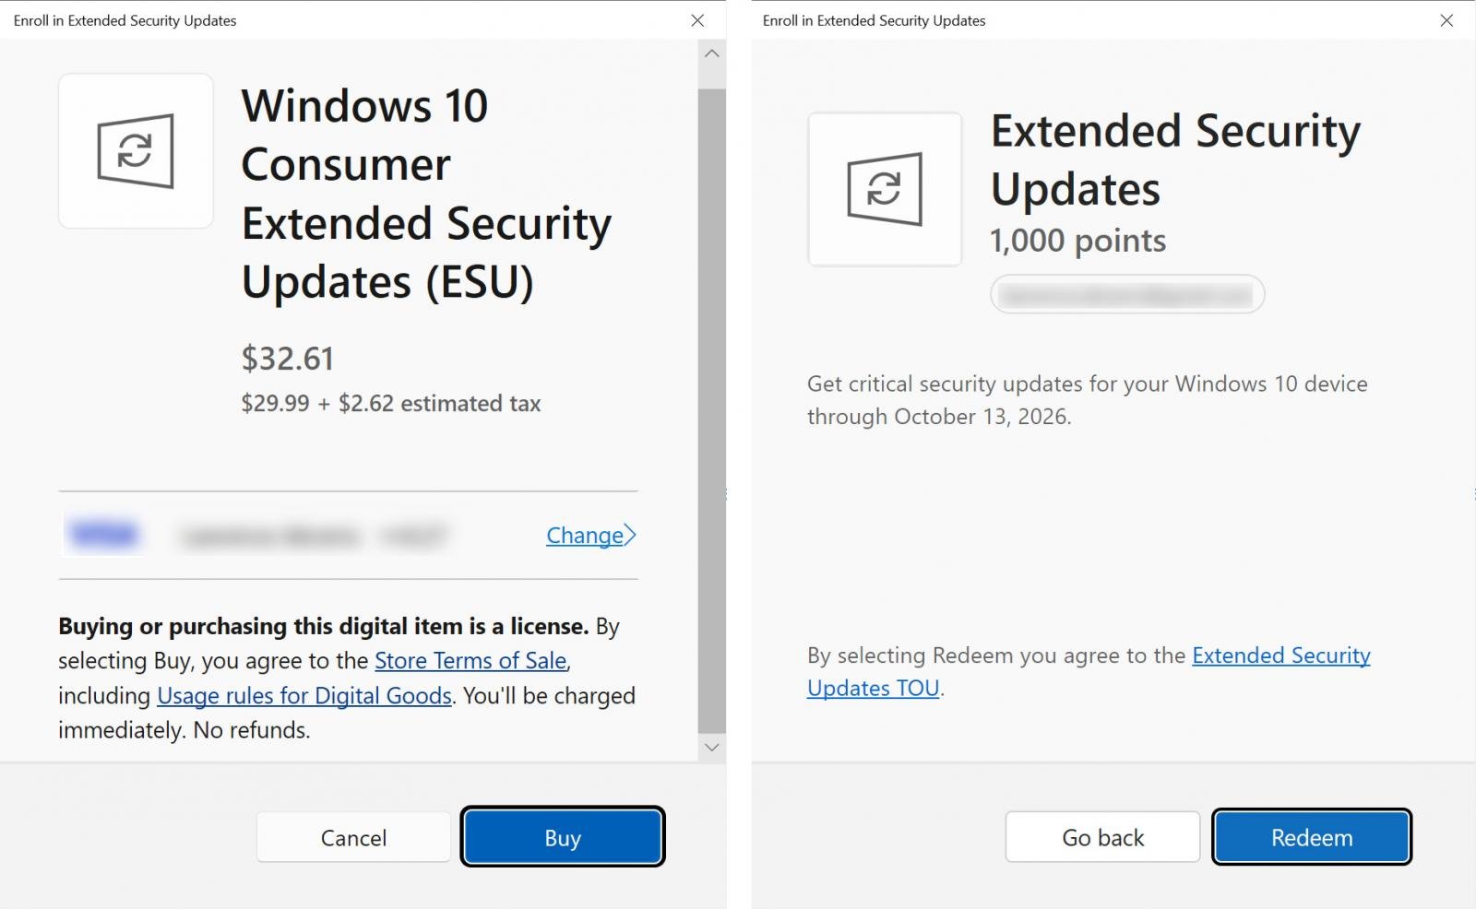The width and height of the screenshot is (1476, 909).
Task: Close the points redemption enrollment dialog
Action: click(x=1446, y=20)
